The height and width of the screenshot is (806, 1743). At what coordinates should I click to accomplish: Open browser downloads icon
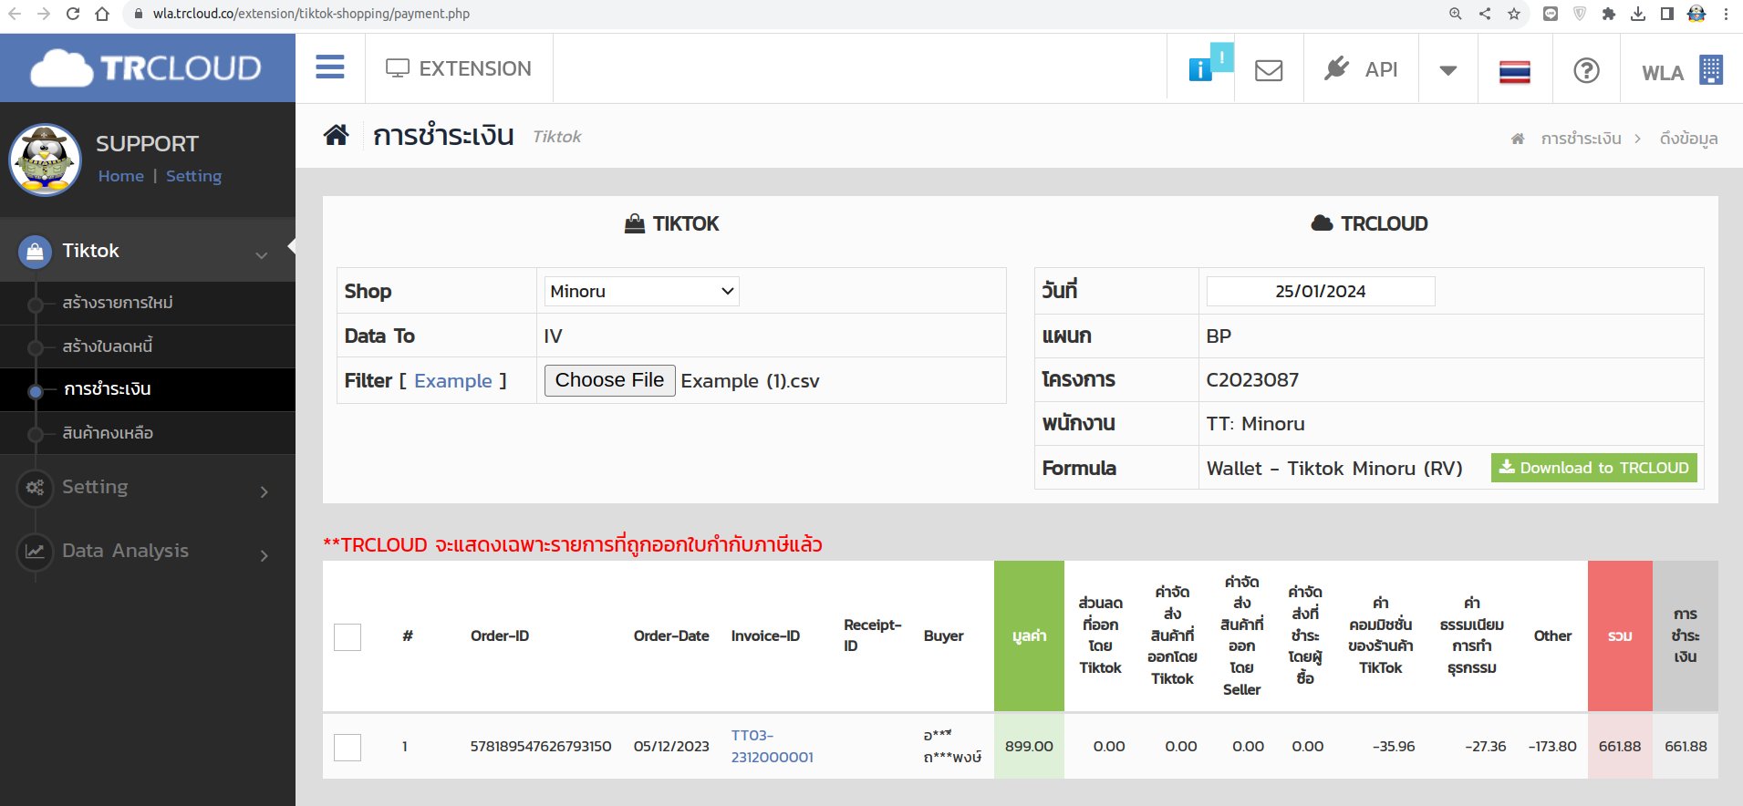point(1638,14)
